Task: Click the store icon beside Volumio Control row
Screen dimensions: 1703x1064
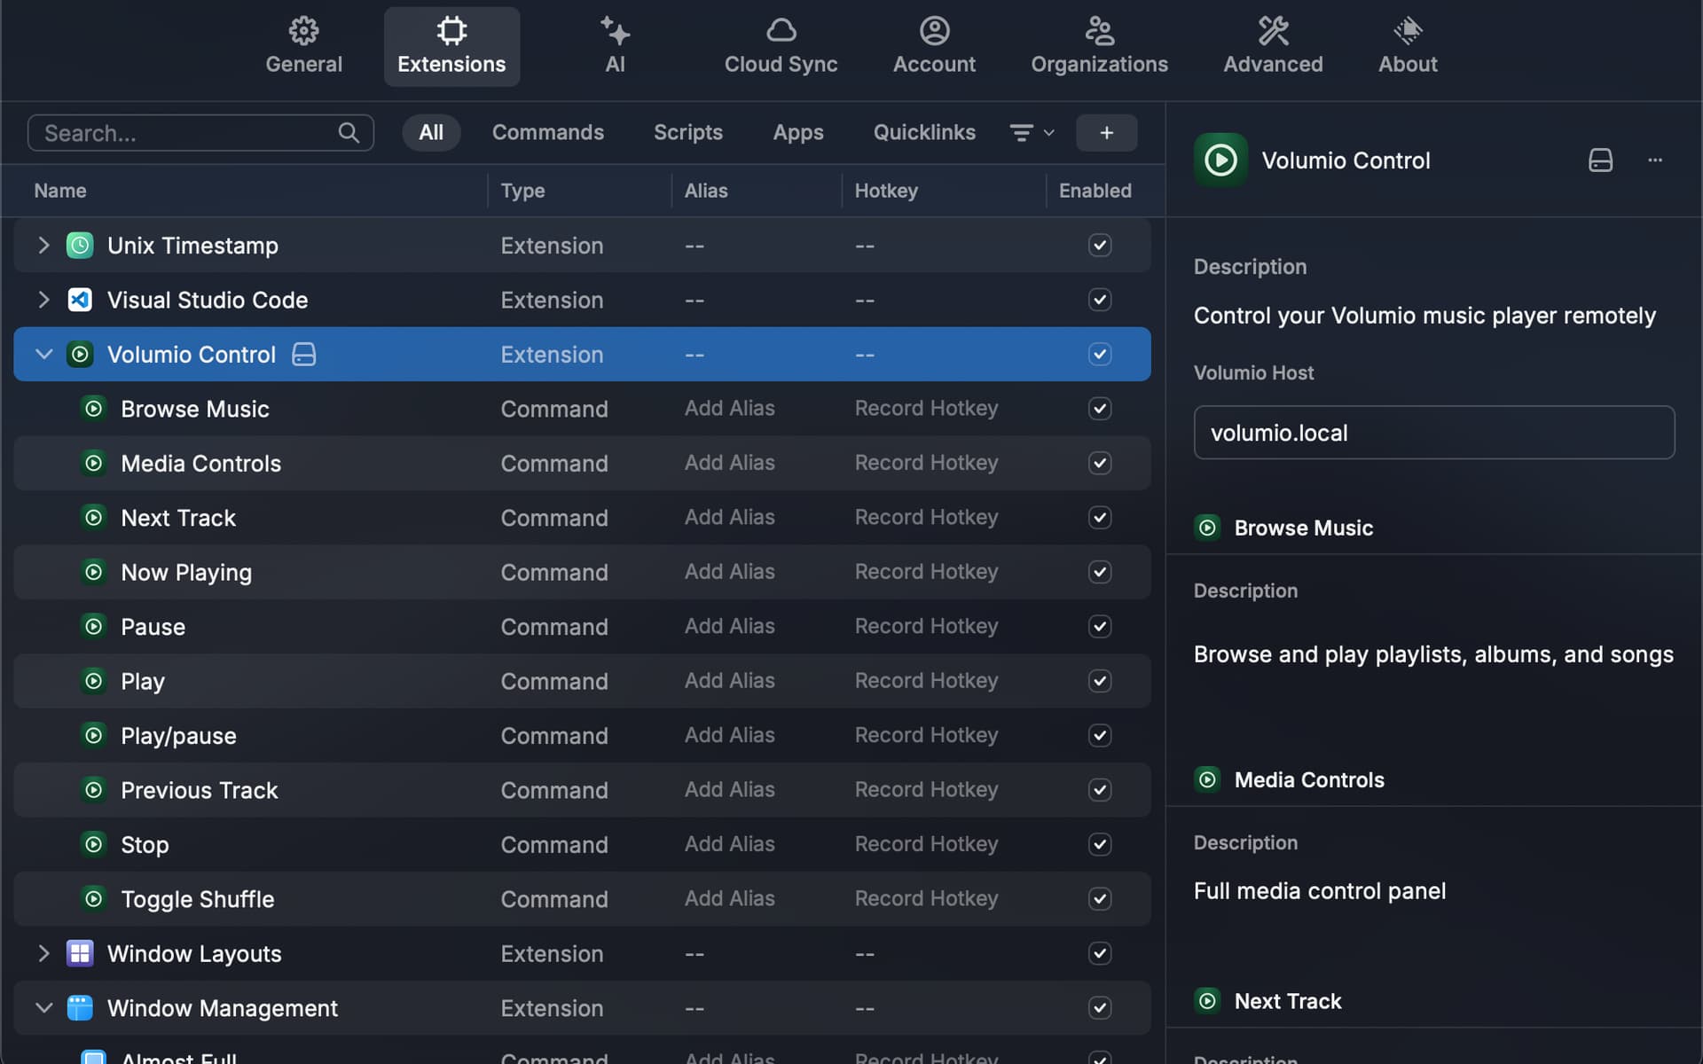Action: point(304,355)
